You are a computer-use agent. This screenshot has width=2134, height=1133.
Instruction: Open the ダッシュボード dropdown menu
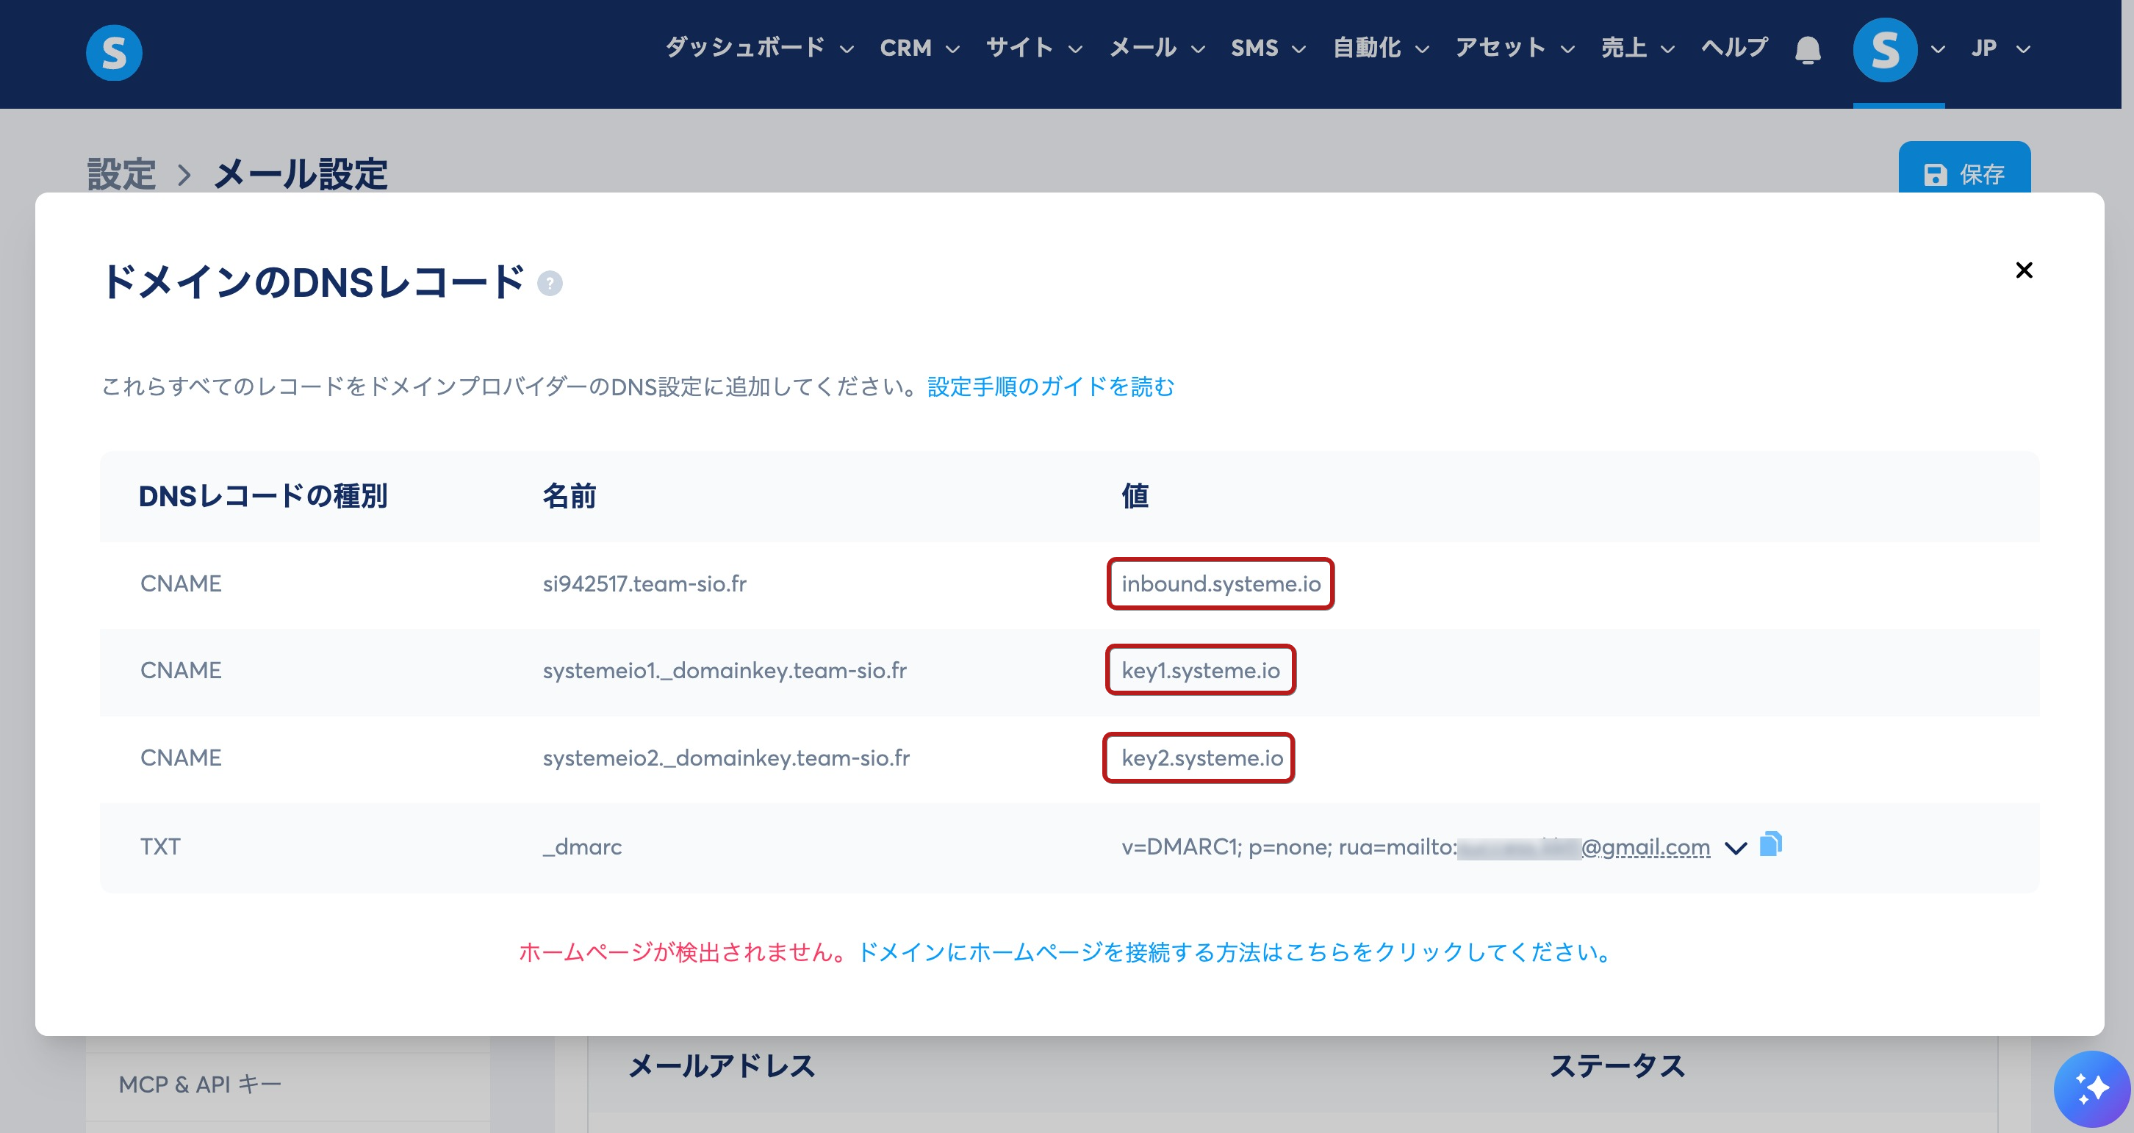point(760,48)
